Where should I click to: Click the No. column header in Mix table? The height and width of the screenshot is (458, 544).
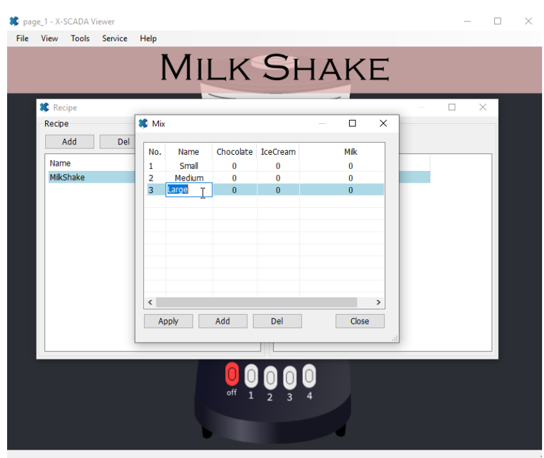[x=155, y=152]
